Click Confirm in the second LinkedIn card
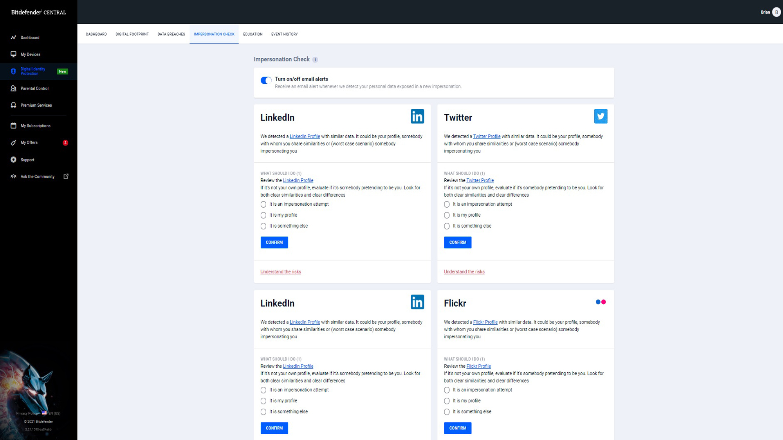The image size is (783, 440). click(274, 428)
